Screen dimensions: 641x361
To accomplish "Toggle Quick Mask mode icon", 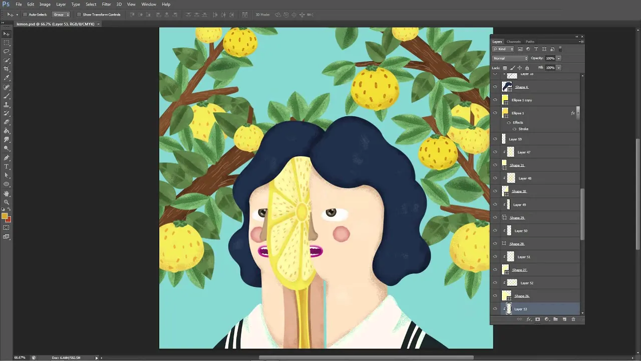I will pos(7,228).
